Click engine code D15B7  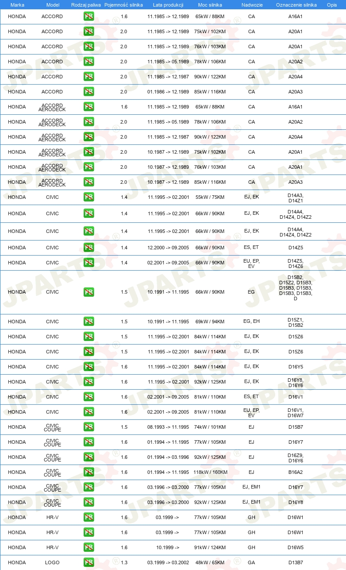(296, 427)
